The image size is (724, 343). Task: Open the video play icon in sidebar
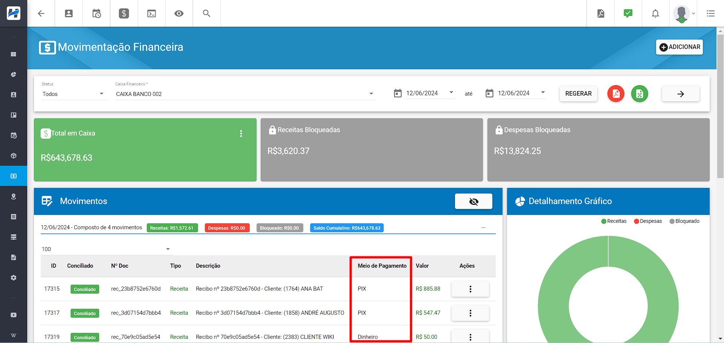[x=14, y=315]
